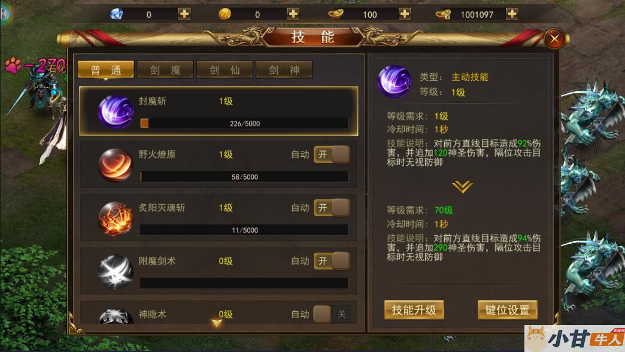Click plus icon beside the 100 ingot count
The image size is (625, 352).
pyautogui.click(x=405, y=14)
